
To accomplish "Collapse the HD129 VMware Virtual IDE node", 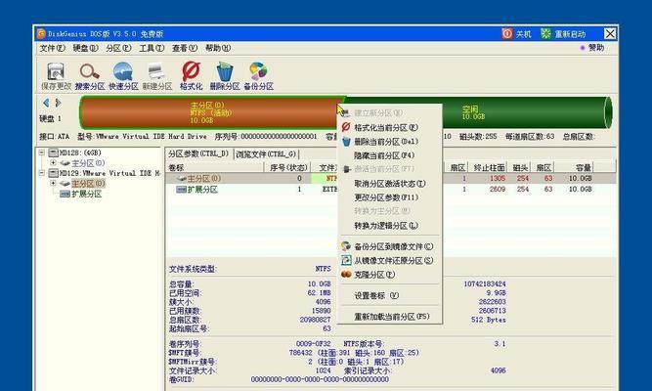I will (43, 173).
